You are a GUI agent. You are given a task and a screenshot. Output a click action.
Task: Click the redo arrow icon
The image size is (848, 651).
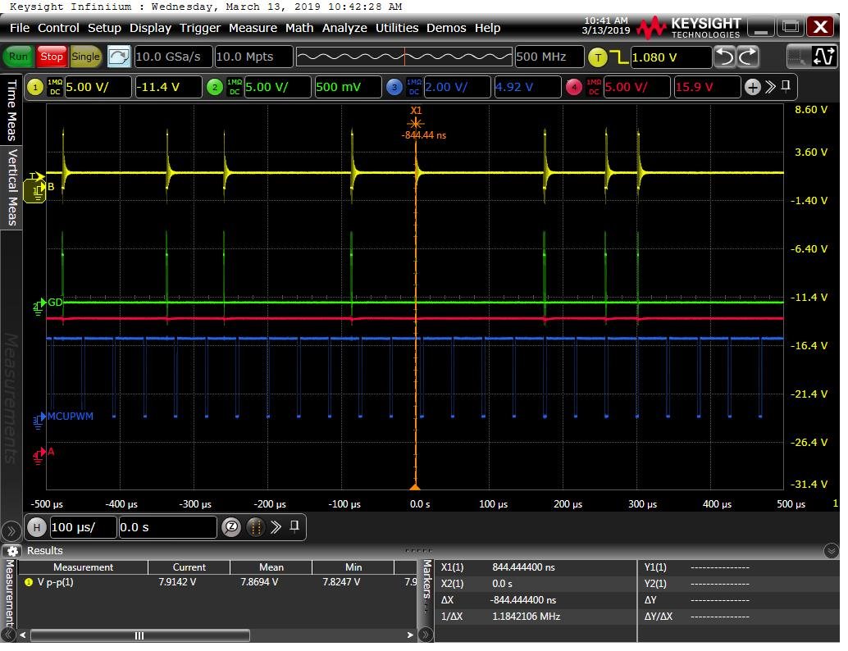[x=748, y=57]
